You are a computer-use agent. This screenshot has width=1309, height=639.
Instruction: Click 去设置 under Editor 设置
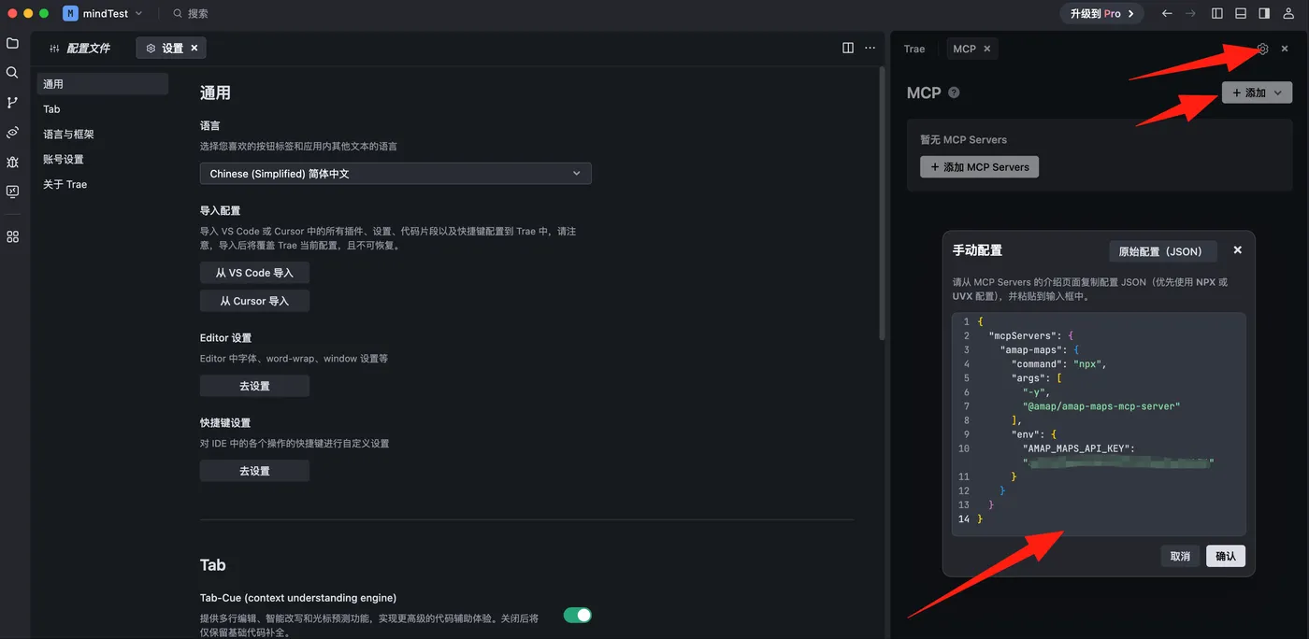pyautogui.click(x=254, y=386)
